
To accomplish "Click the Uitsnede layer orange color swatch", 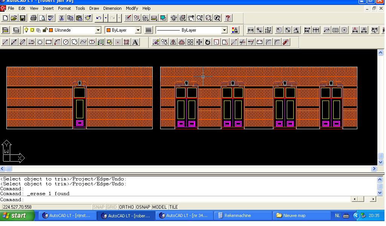I will (51, 30).
